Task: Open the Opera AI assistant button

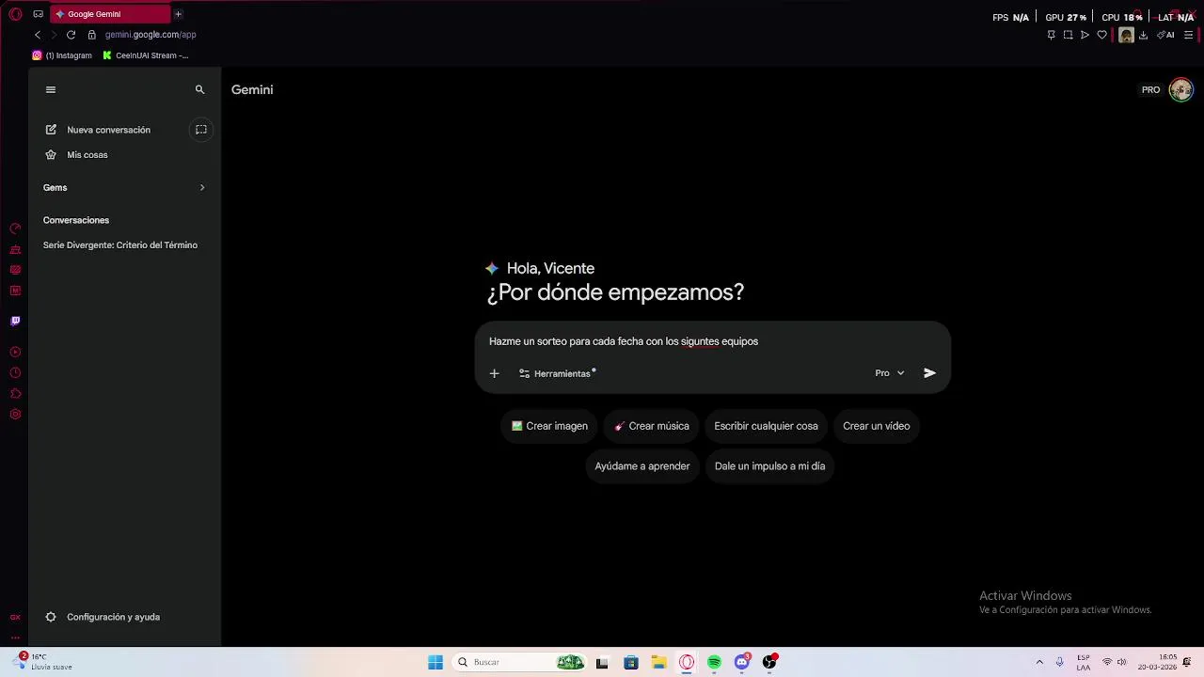Action: (1165, 35)
